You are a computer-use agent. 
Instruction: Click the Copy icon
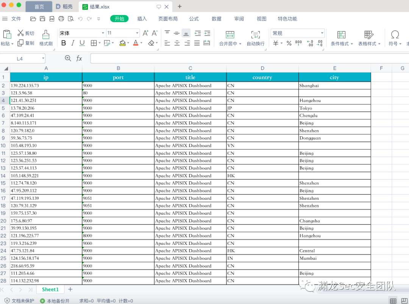click(x=20, y=43)
